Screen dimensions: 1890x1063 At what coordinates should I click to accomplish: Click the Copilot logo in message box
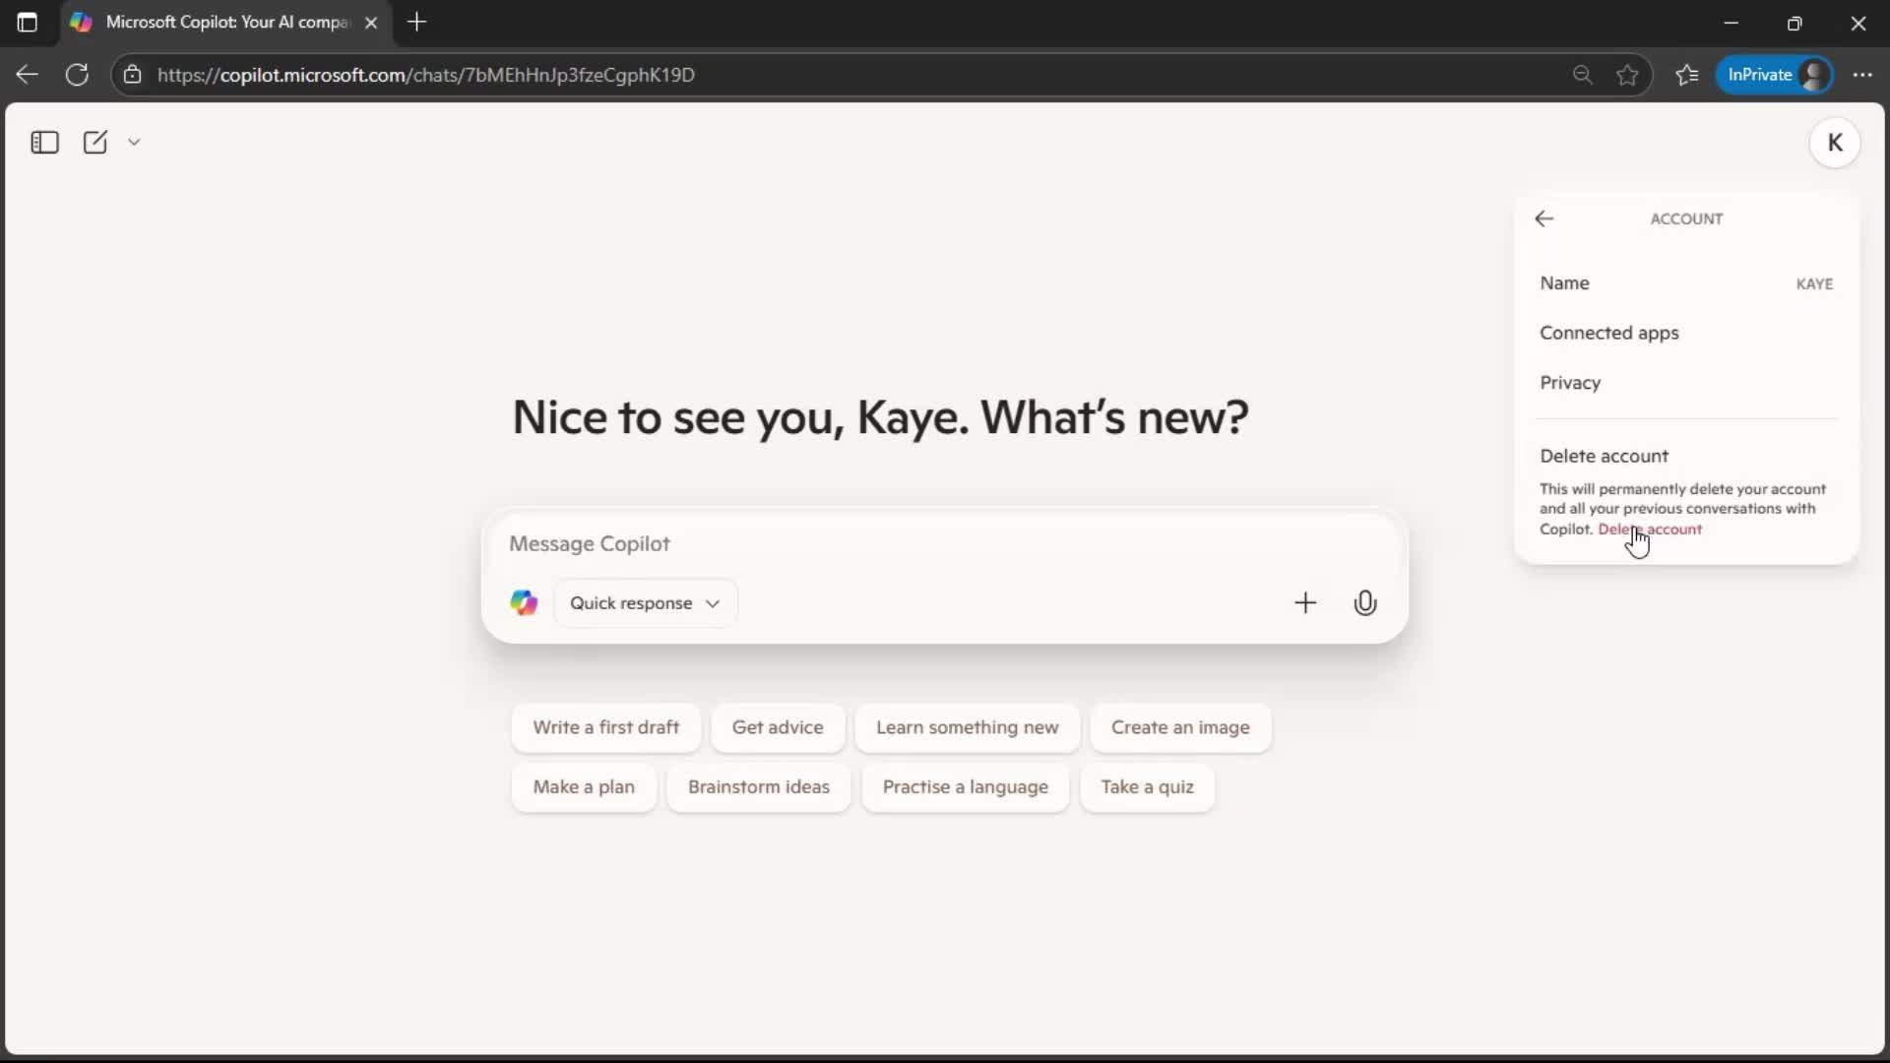tap(524, 603)
